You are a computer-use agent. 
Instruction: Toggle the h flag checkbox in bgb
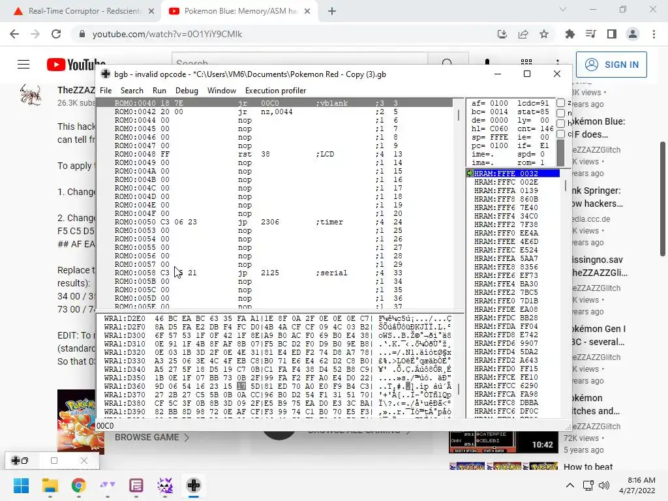pos(560,123)
